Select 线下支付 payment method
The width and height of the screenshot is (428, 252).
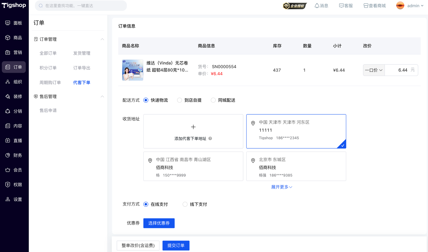tap(185, 204)
